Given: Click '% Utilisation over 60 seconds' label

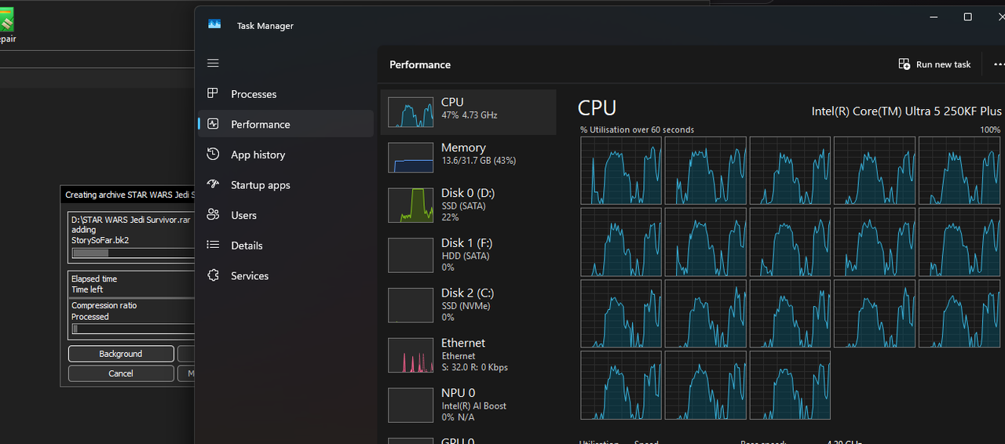Looking at the screenshot, I should click(637, 129).
